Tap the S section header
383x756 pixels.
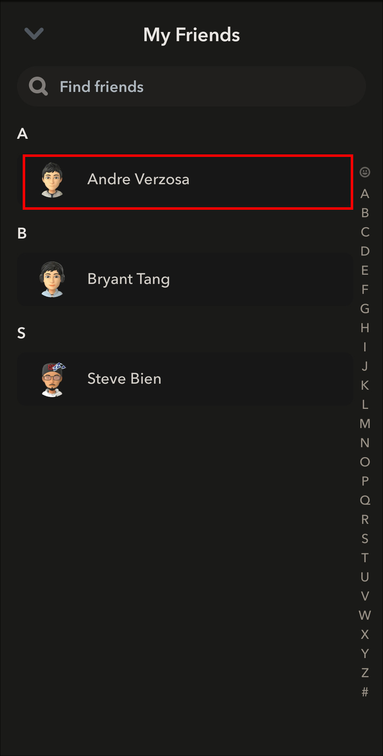21,333
